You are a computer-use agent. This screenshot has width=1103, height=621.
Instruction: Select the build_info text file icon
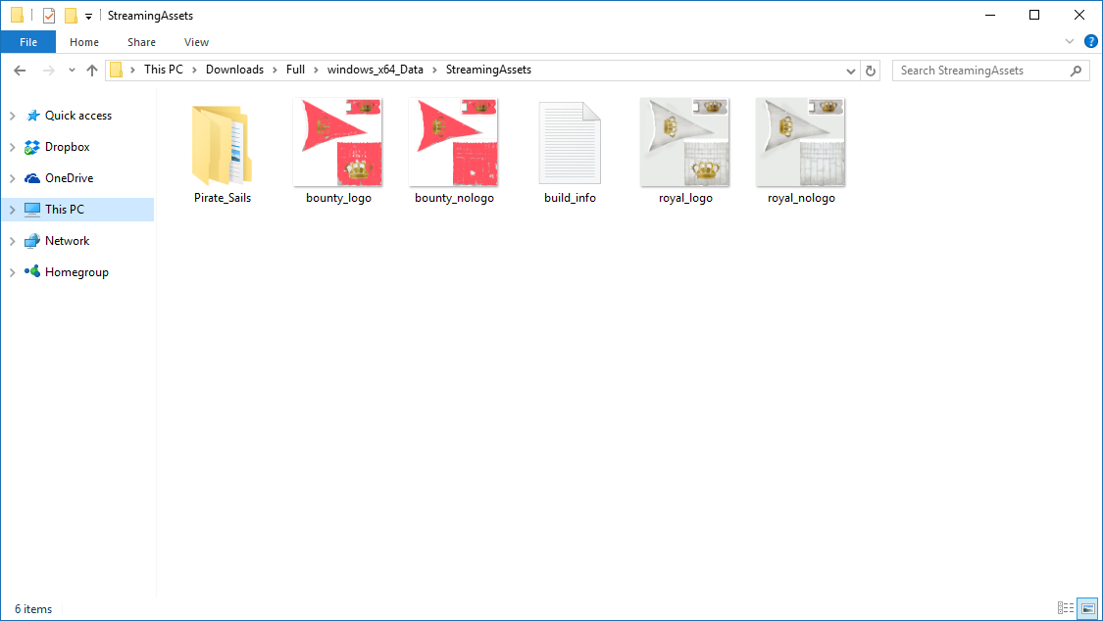(x=570, y=143)
